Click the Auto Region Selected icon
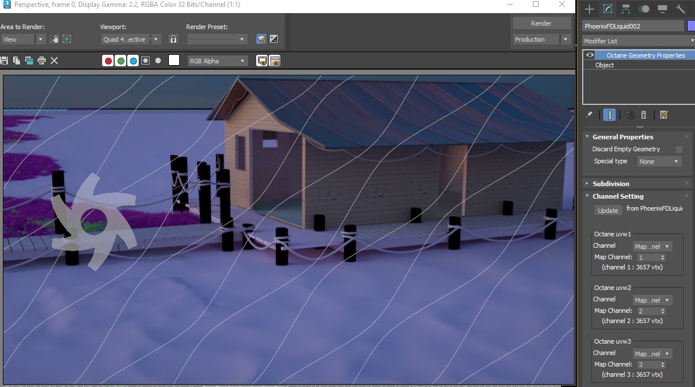This screenshot has height=387, width=695. [x=67, y=39]
